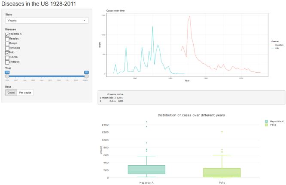This screenshot has width=286, height=185.
Task: Check the Measles checkbox
Action: [7, 39]
